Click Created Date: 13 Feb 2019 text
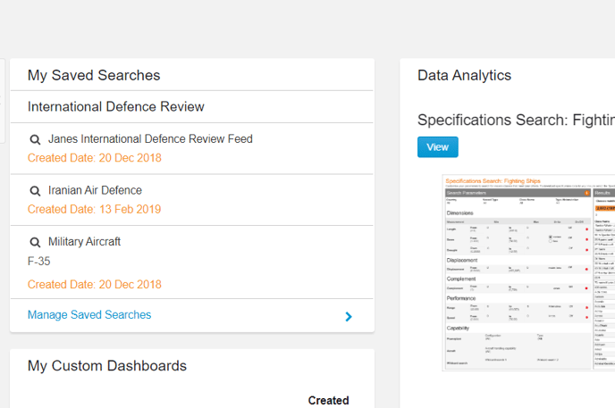This screenshot has width=615, height=408. pyautogui.click(x=94, y=209)
